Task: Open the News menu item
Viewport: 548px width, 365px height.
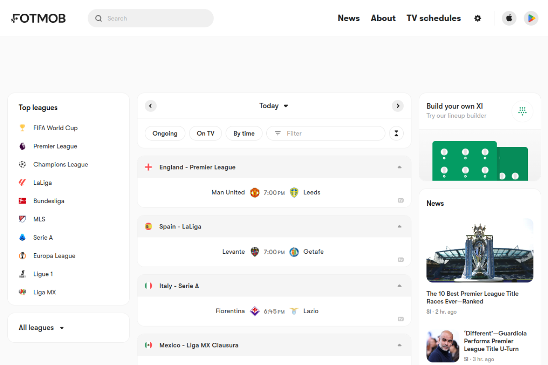Action: point(348,18)
